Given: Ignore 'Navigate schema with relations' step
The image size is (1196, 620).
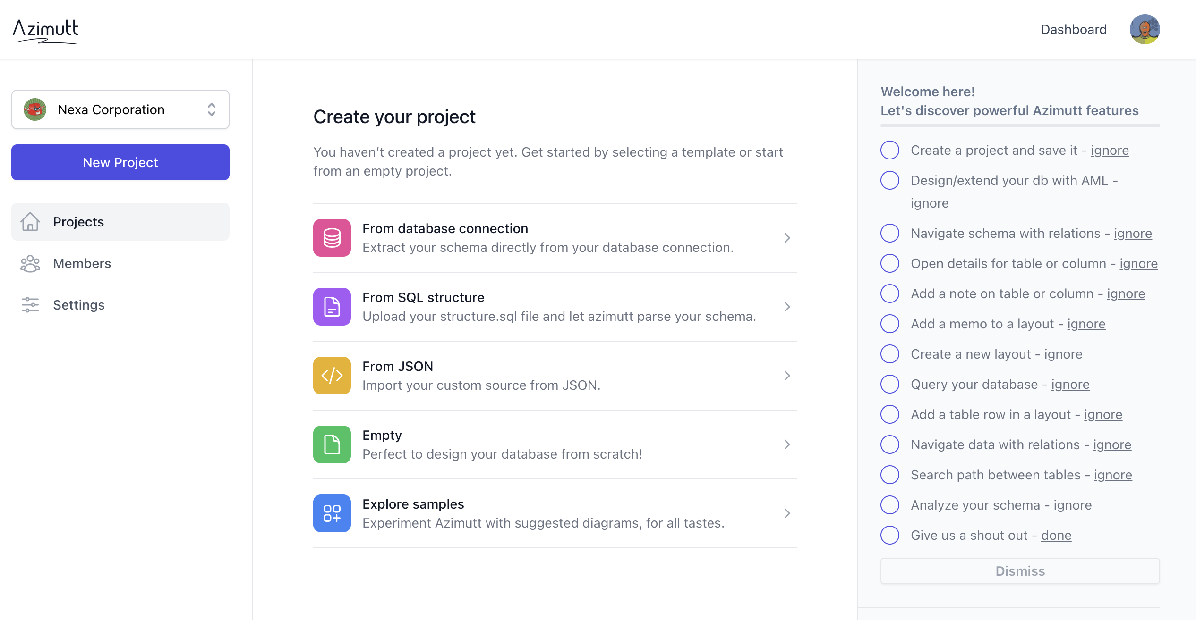Looking at the screenshot, I should click(x=1133, y=234).
